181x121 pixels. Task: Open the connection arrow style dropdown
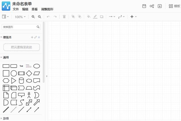[112, 17]
